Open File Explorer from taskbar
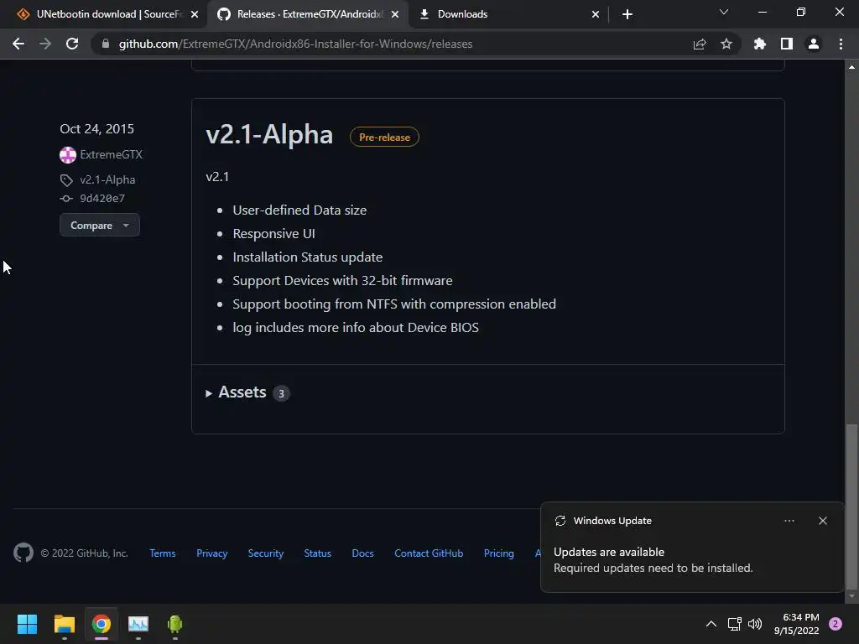The height and width of the screenshot is (644, 859). [x=64, y=624]
